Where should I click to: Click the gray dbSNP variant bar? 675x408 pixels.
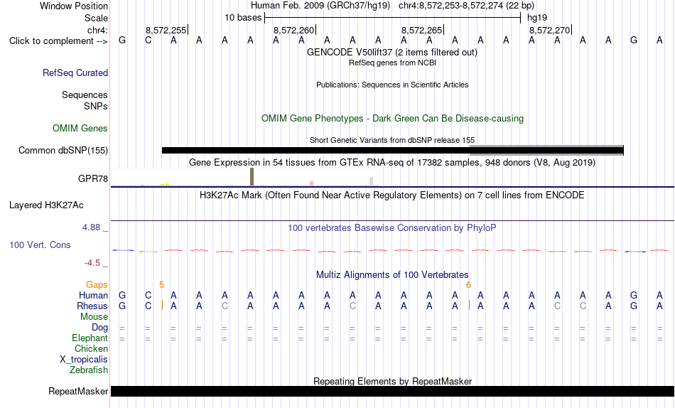point(546,149)
